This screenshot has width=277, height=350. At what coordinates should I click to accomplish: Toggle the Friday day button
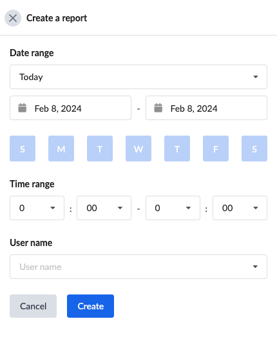tap(216, 149)
